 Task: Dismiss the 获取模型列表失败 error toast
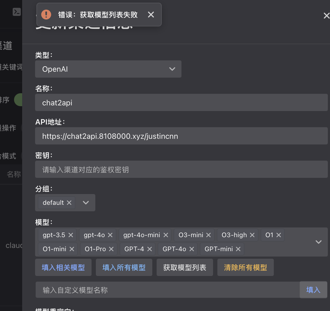[x=151, y=15]
